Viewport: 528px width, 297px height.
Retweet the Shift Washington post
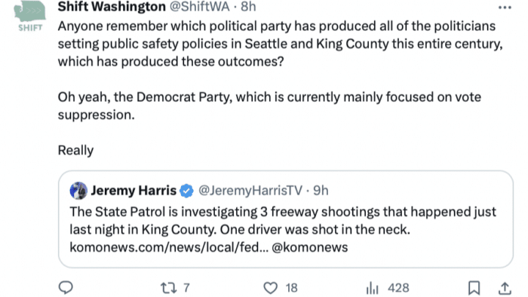pos(168,288)
